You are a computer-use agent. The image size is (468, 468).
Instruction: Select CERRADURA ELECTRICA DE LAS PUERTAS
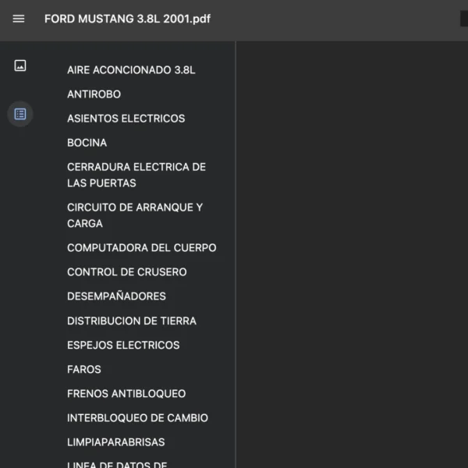(136, 175)
